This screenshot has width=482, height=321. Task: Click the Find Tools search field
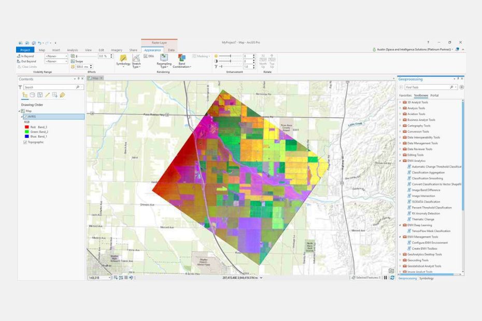point(431,87)
